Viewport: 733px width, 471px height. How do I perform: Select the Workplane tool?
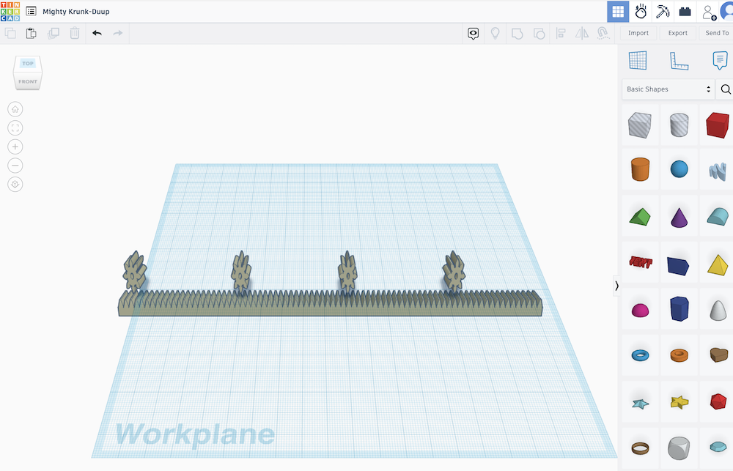(x=638, y=62)
